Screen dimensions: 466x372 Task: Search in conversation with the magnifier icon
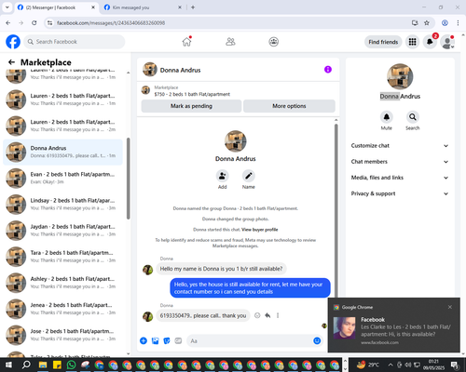point(413,117)
